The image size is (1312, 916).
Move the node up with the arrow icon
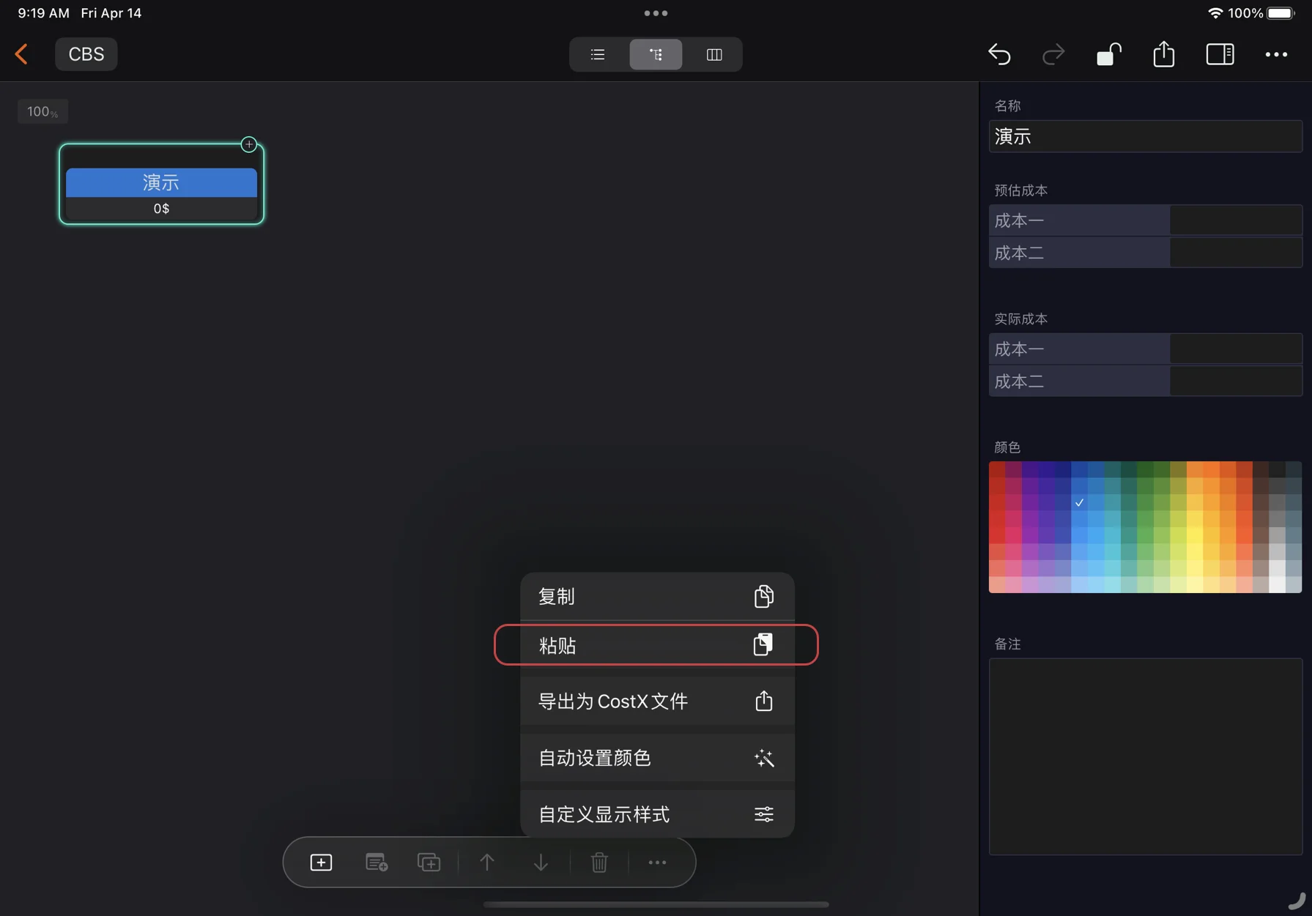pos(487,862)
